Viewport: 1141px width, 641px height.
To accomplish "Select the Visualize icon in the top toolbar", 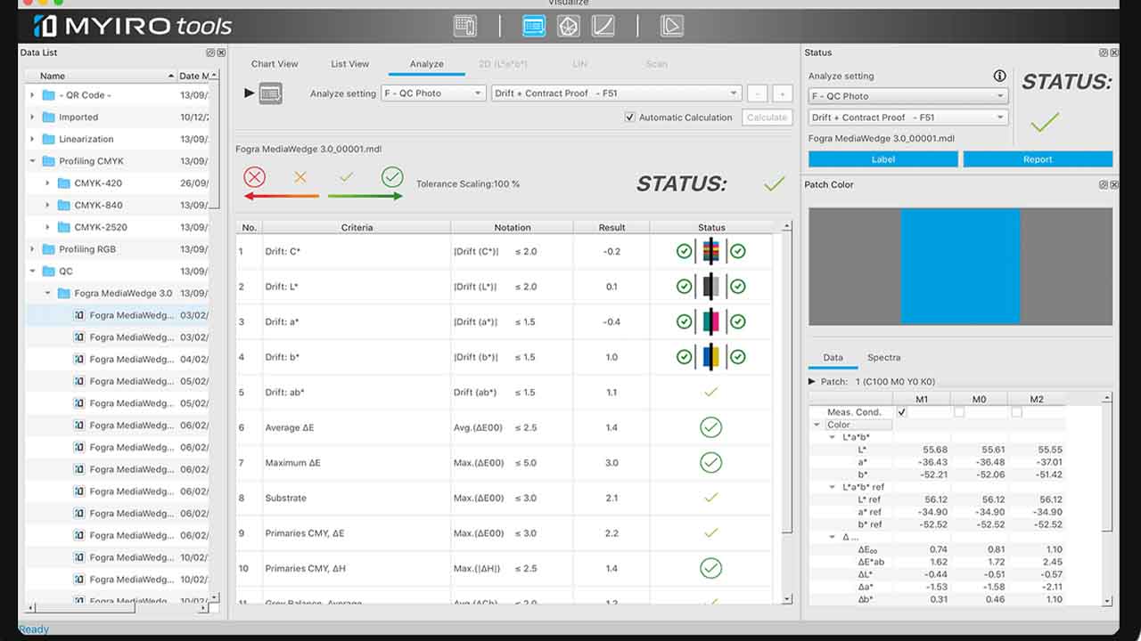I will [x=533, y=25].
